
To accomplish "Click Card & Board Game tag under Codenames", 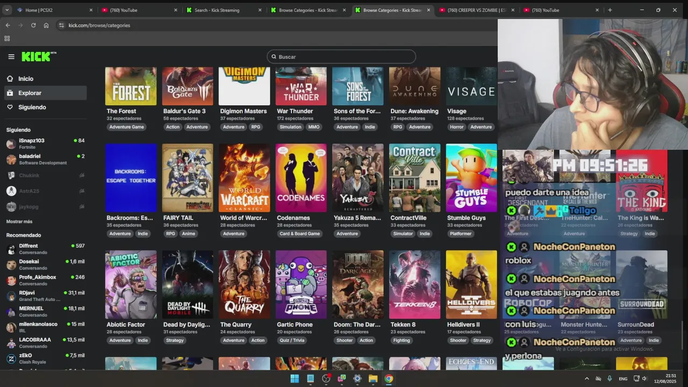I will [300, 234].
